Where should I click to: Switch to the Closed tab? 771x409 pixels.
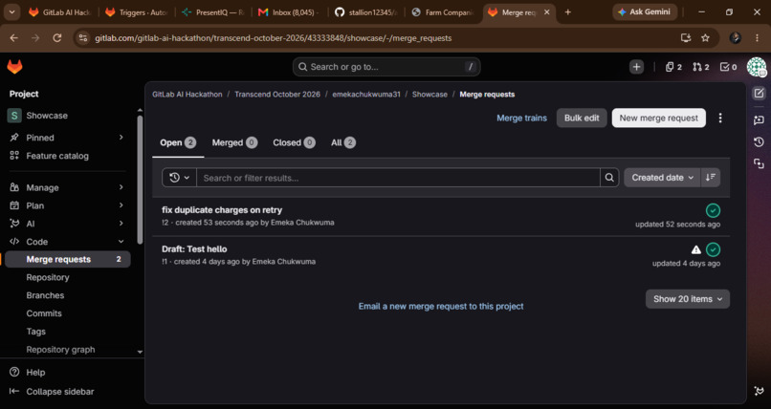pos(294,143)
